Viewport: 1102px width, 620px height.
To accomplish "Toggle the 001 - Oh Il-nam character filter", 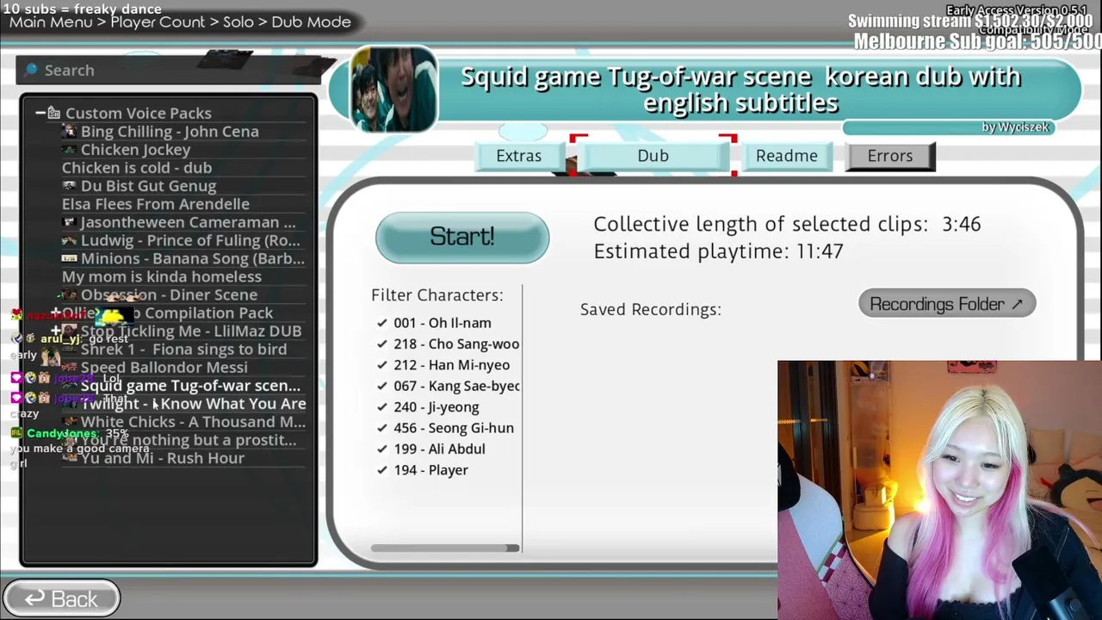I will pos(382,323).
